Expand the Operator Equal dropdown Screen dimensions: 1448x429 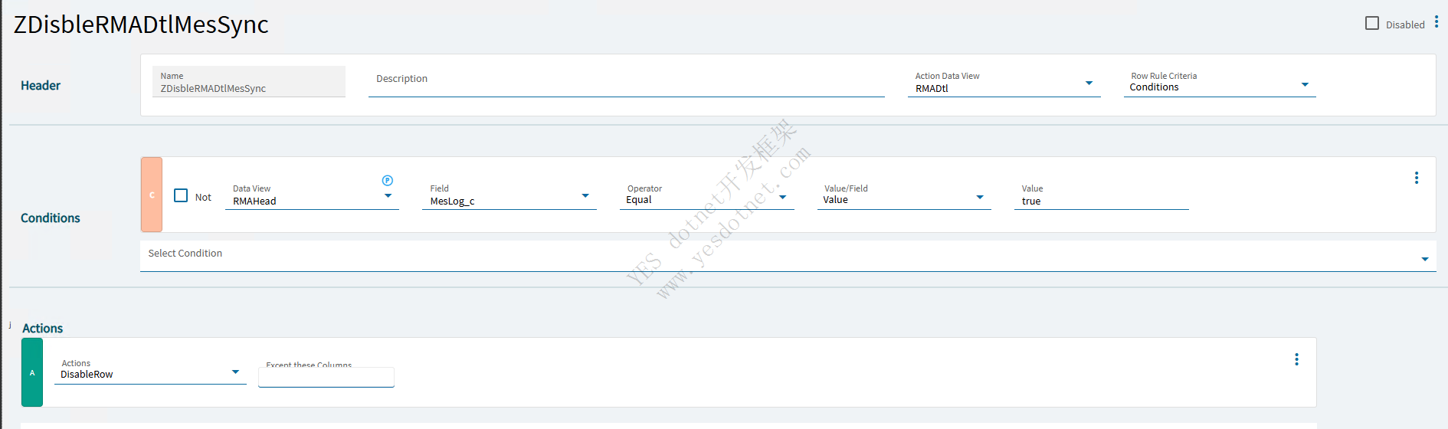(x=782, y=198)
